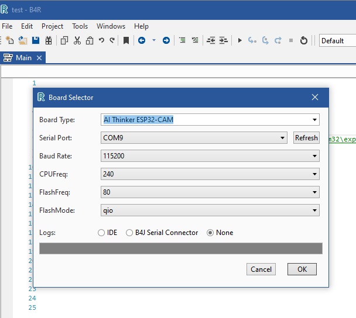The height and width of the screenshot is (318, 356).
Task: Open the Baud Rate 115200 dropdown
Action: click(x=210, y=156)
